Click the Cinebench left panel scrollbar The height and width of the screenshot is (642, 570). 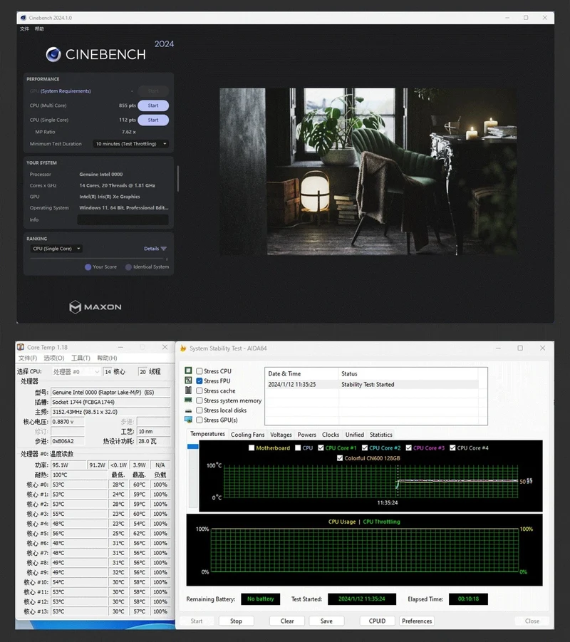(x=177, y=179)
